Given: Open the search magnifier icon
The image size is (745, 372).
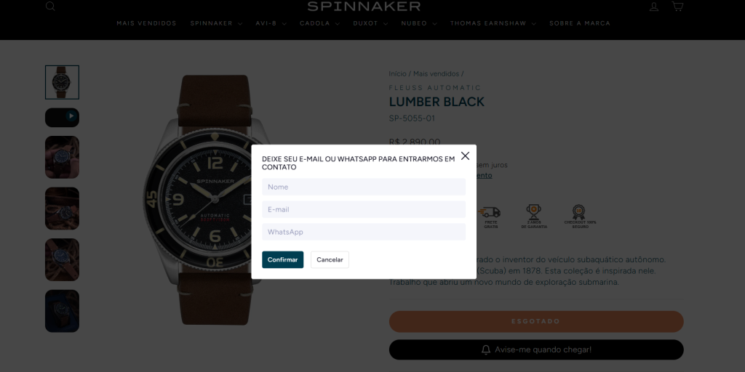Looking at the screenshot, I should 50,6.
